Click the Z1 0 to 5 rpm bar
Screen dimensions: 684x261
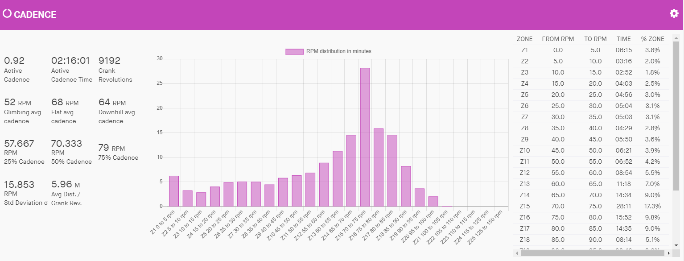click(174, 191)
